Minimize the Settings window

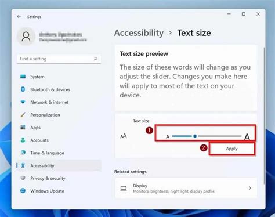point(229,14)
